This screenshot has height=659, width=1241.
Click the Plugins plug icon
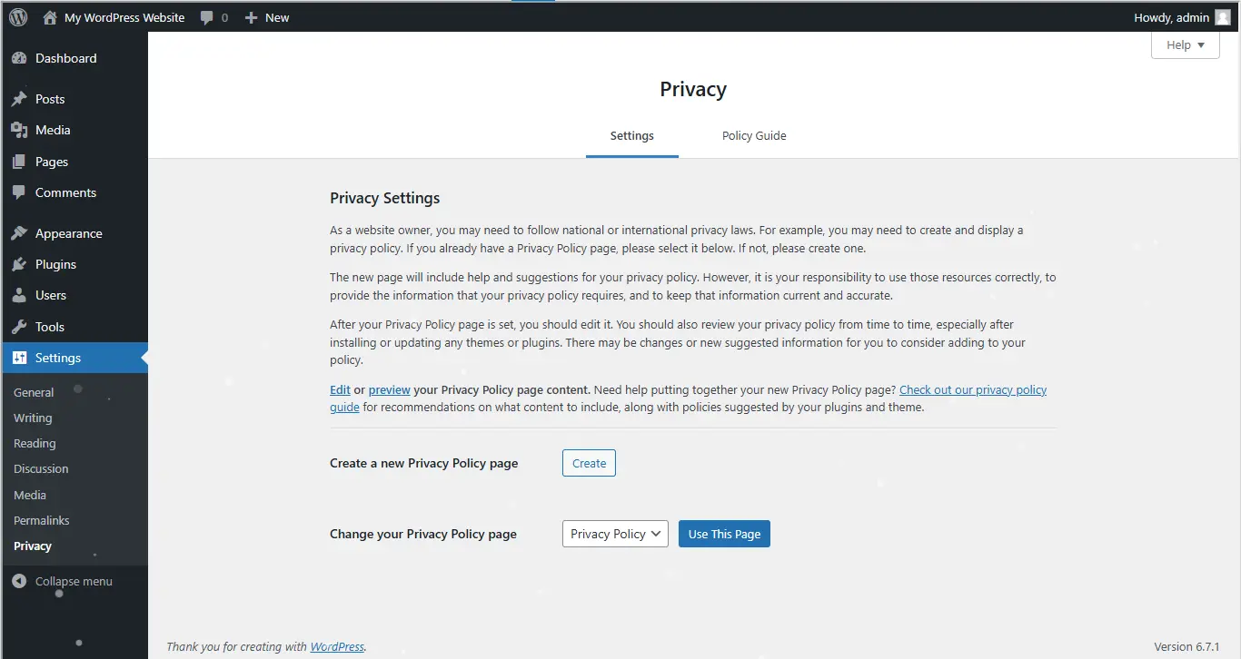[19, 264]
